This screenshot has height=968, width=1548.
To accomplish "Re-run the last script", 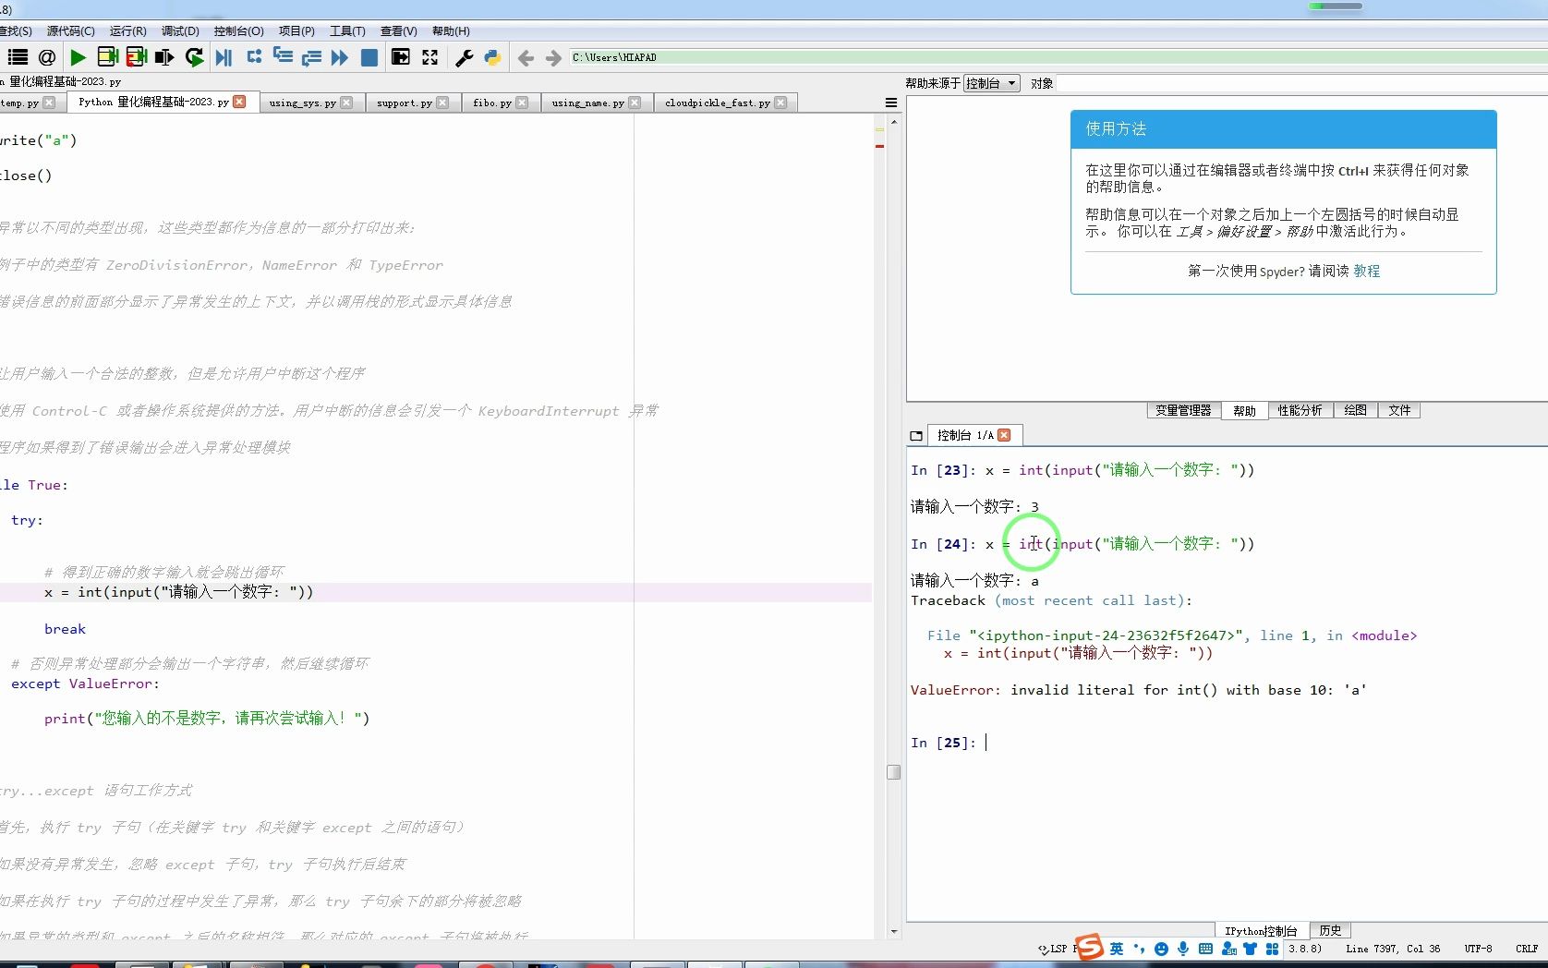I will click(194, 57).
